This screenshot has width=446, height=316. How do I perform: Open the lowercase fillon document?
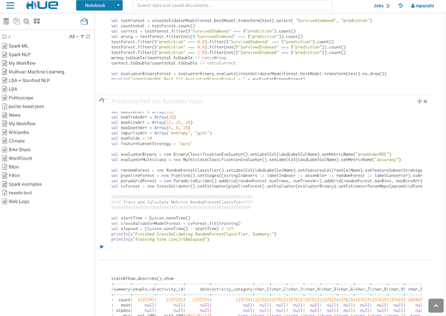coord(14,167)
